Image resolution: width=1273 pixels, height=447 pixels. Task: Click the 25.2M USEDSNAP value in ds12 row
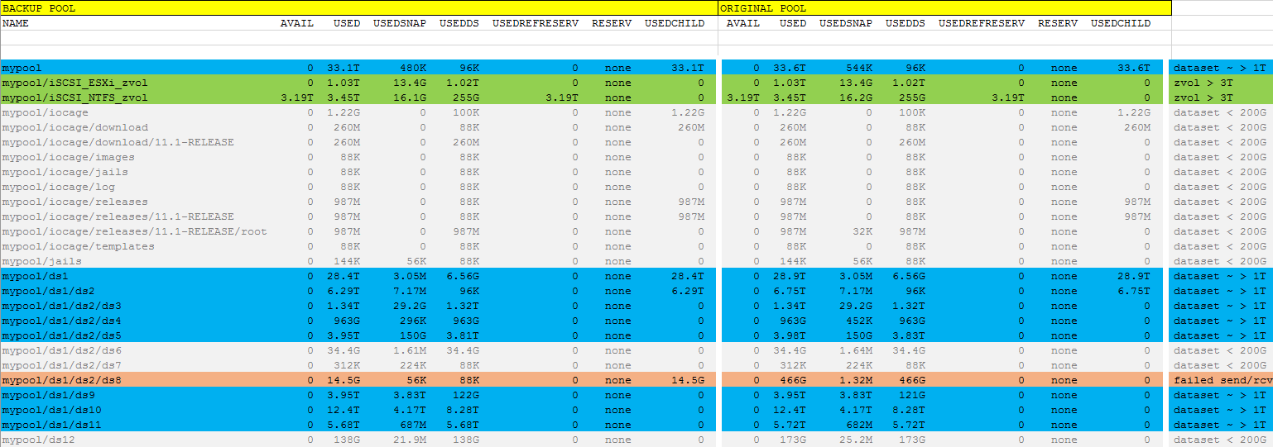pos(856,440)
